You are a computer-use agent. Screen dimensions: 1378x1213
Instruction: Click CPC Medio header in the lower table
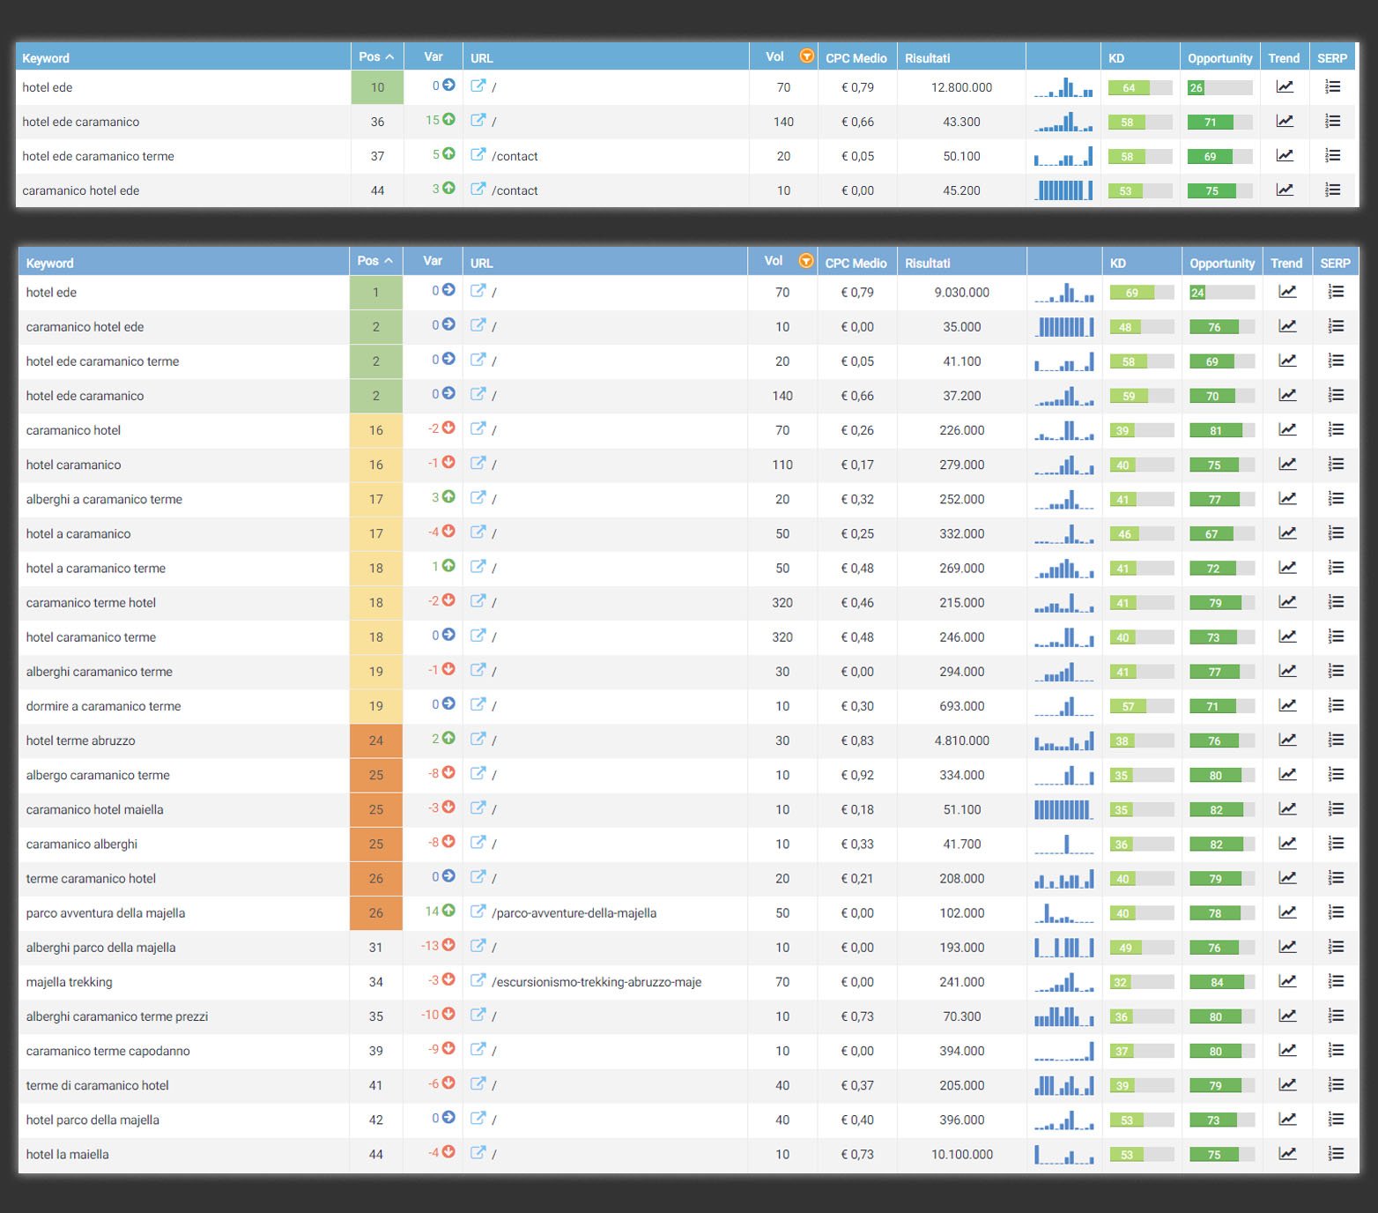[x=856, y=263]
